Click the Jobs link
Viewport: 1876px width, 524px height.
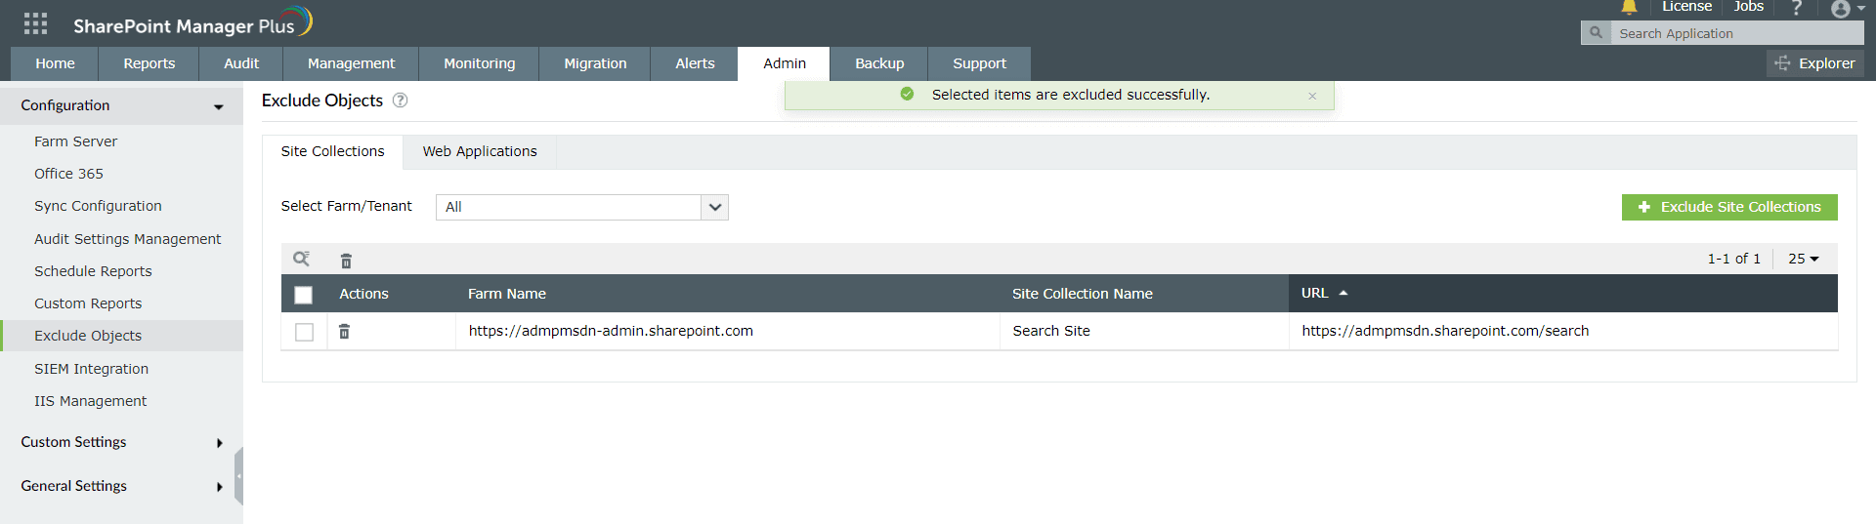click(x=1748, y=7)
